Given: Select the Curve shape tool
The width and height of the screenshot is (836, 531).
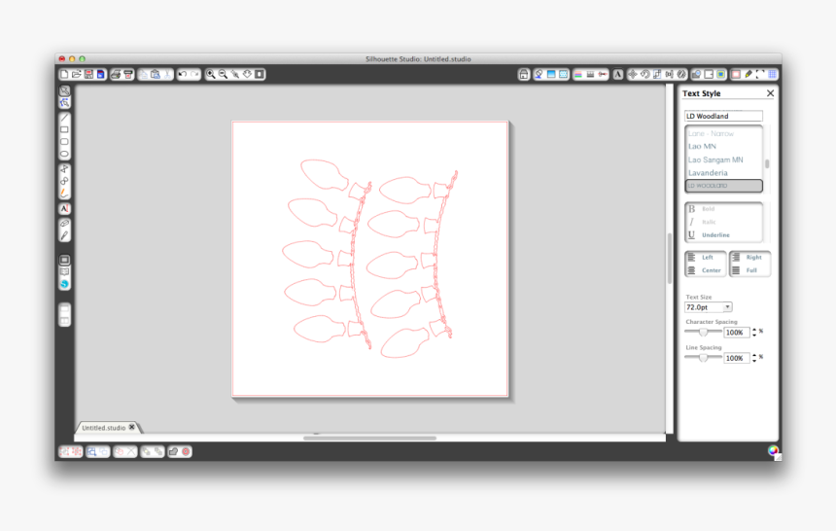Looking at the screenshot, I should (64, 181).
